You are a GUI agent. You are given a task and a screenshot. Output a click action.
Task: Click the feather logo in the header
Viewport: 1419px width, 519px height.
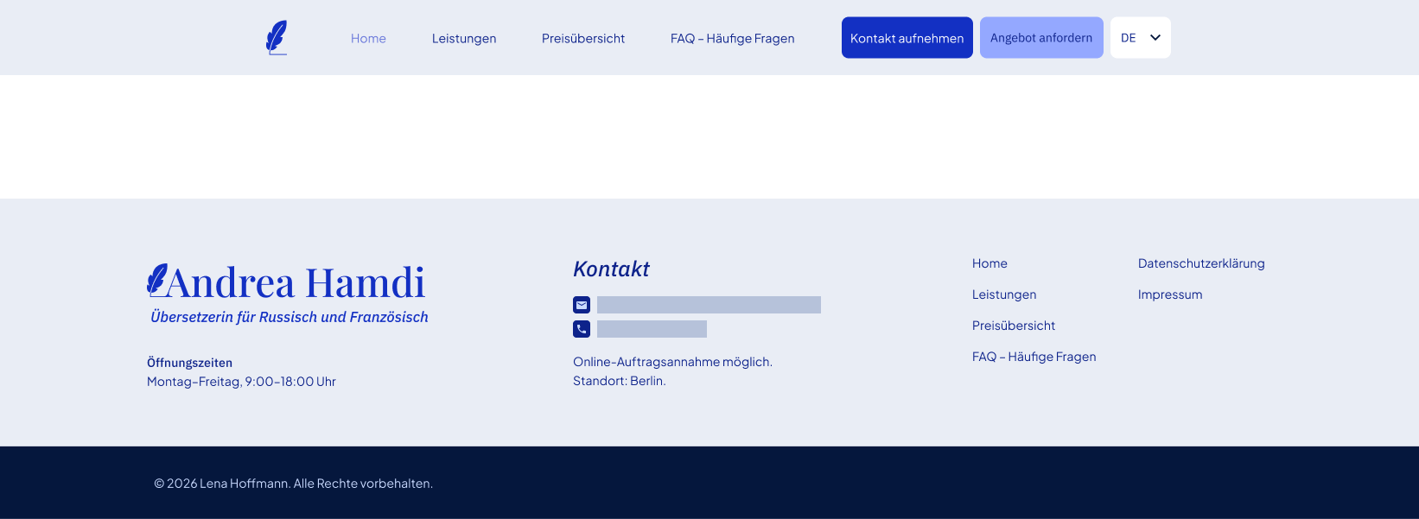pos(277,38)
